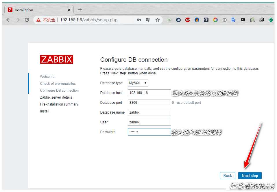Viewport: 277px width, 192px height.
Task: Click the black spiral extension icon
Action: [x=262, y=20]
